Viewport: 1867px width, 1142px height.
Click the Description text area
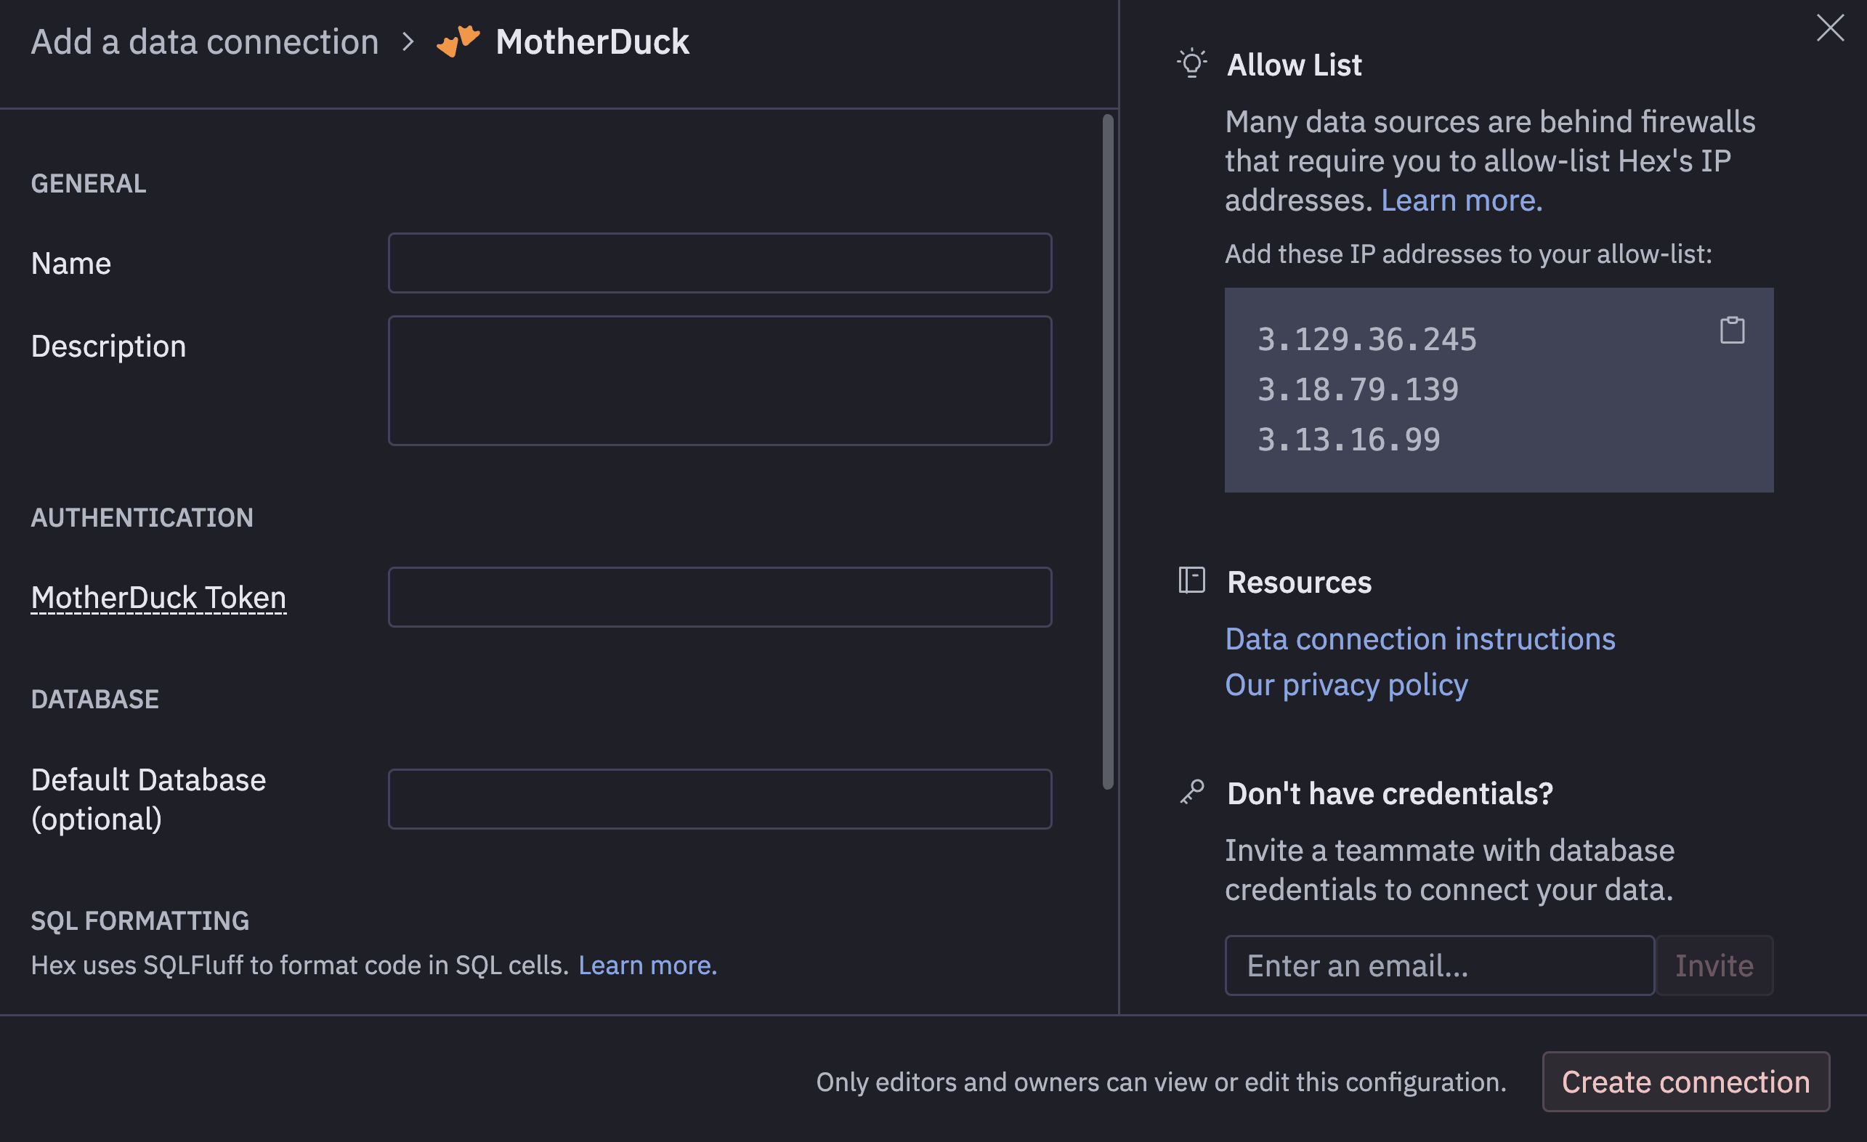(719, 381)
